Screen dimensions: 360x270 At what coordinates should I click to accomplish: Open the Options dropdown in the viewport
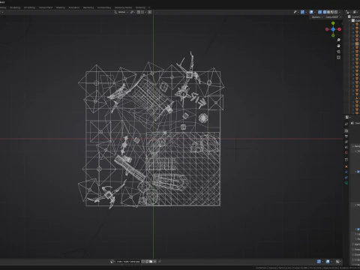click(317, 17)
